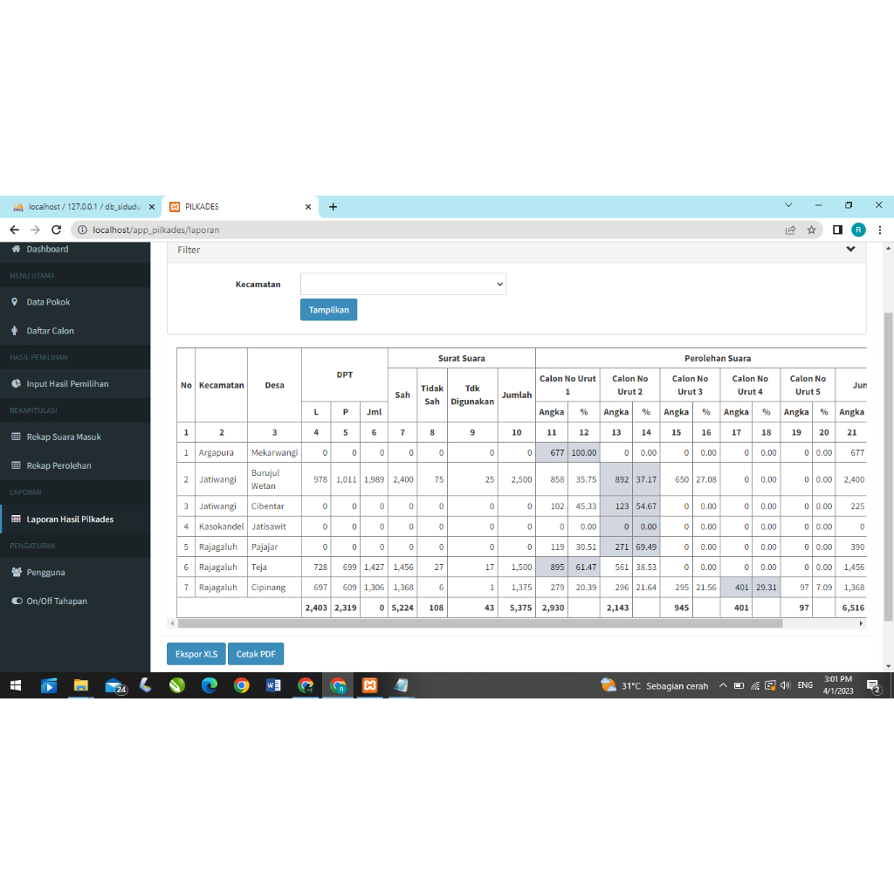Click the Cetak PDF button

point(256,654)
